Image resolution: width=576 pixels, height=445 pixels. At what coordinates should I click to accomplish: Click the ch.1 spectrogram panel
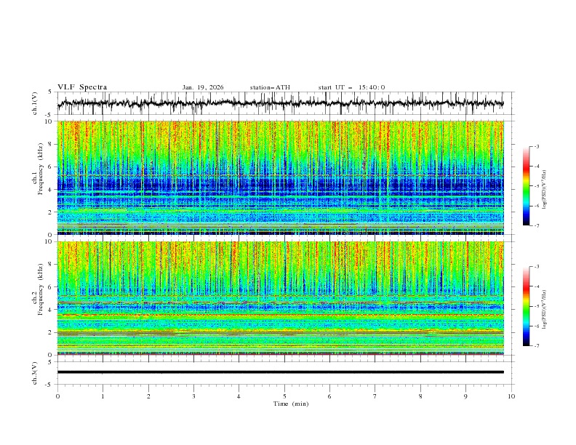(281, 177)
